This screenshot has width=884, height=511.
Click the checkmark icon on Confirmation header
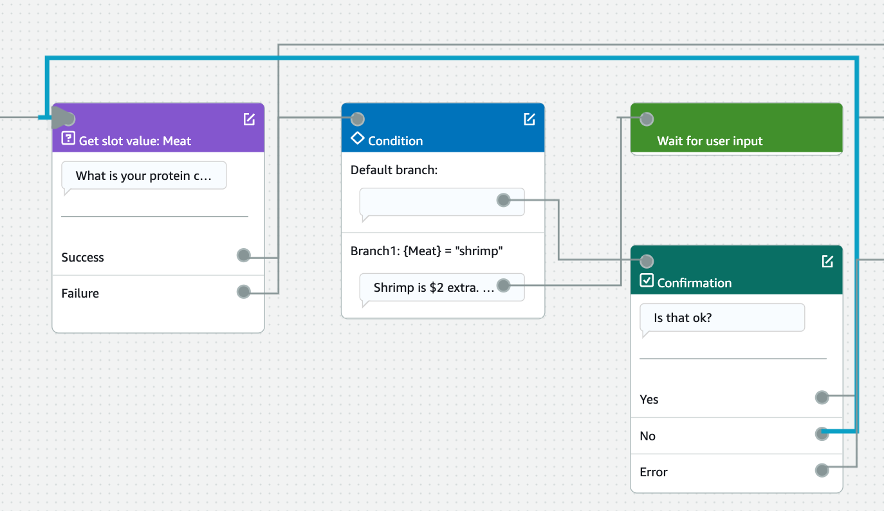(647, 281)
